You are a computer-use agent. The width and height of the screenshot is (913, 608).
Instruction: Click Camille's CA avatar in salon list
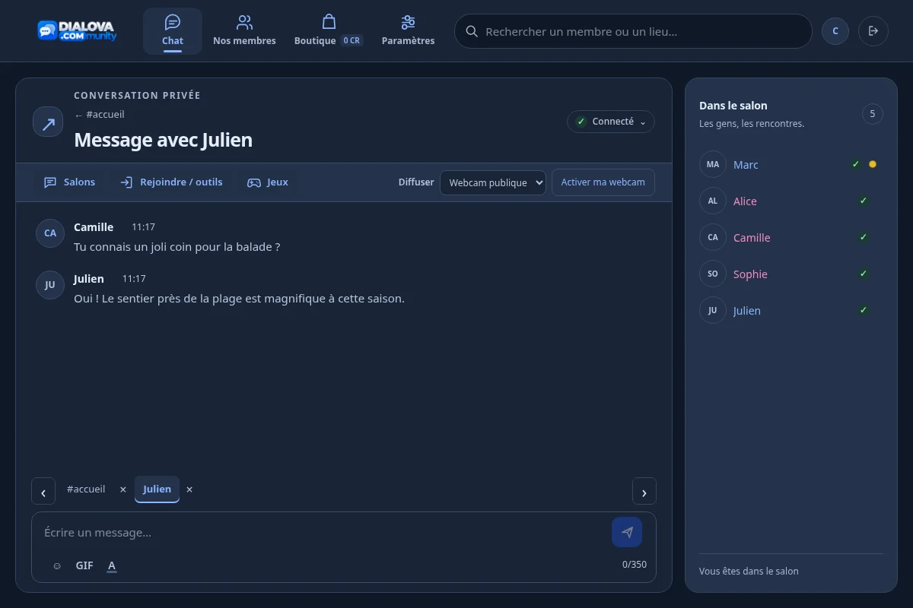tap(713, 237)
